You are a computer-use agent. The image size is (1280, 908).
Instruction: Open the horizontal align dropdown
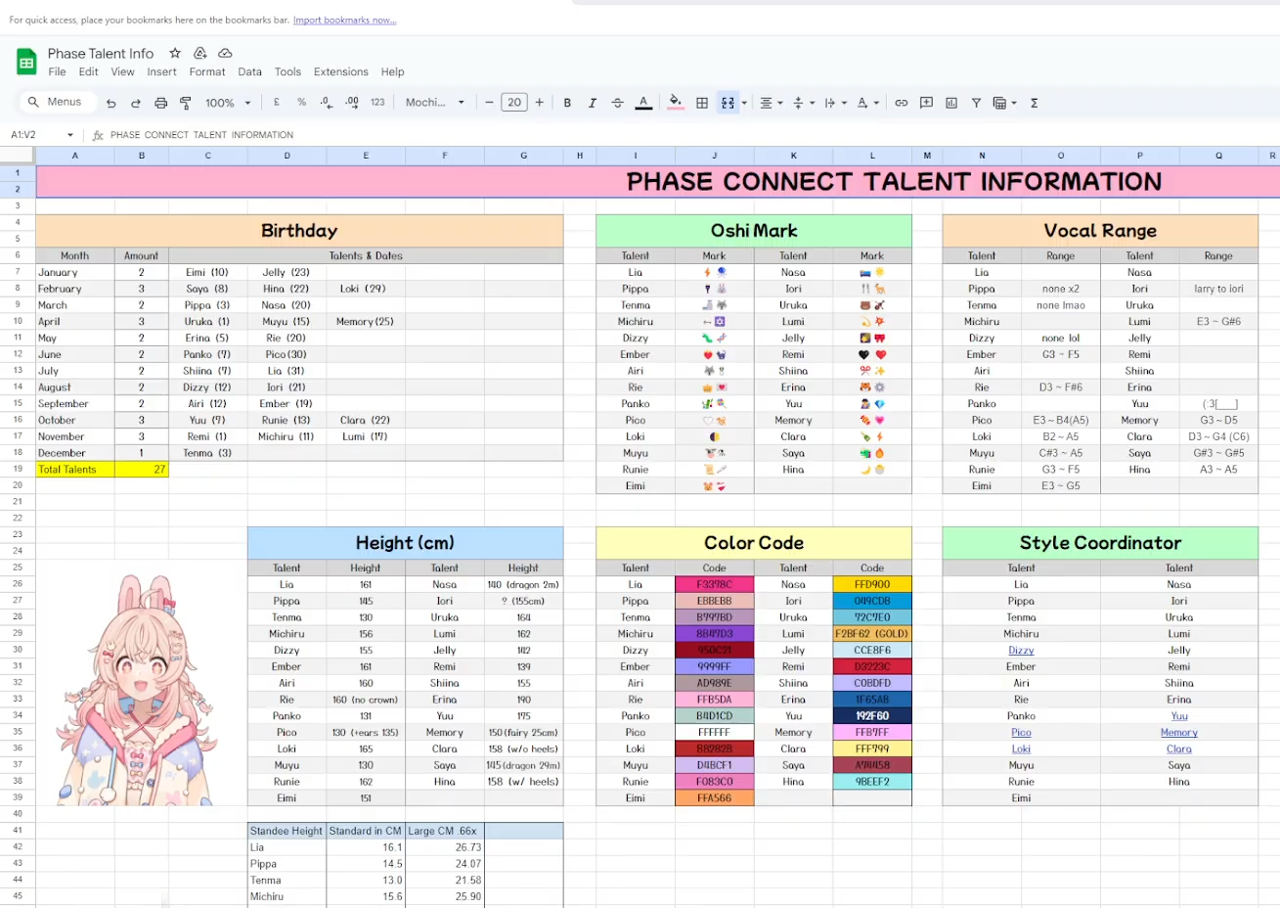click(x=771, y=103)
